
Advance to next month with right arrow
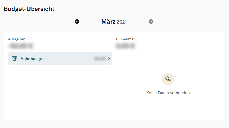[151, 21]
